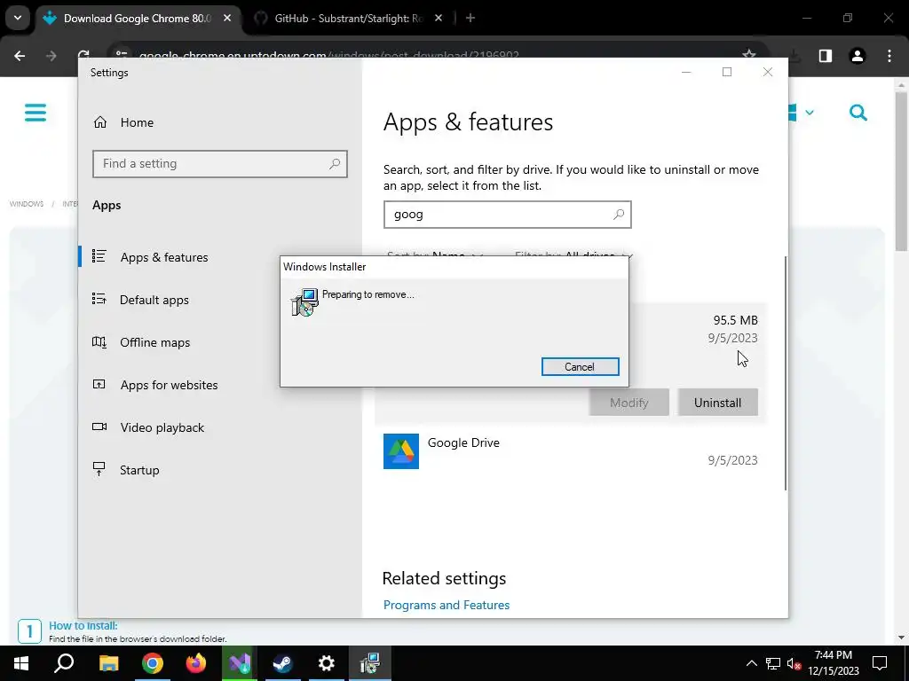Select Apps & features in sidebar

164,257
